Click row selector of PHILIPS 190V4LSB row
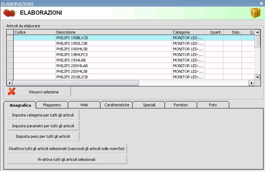Image resolution: width=265 pixels, height=171 pixels. [10, 49]
